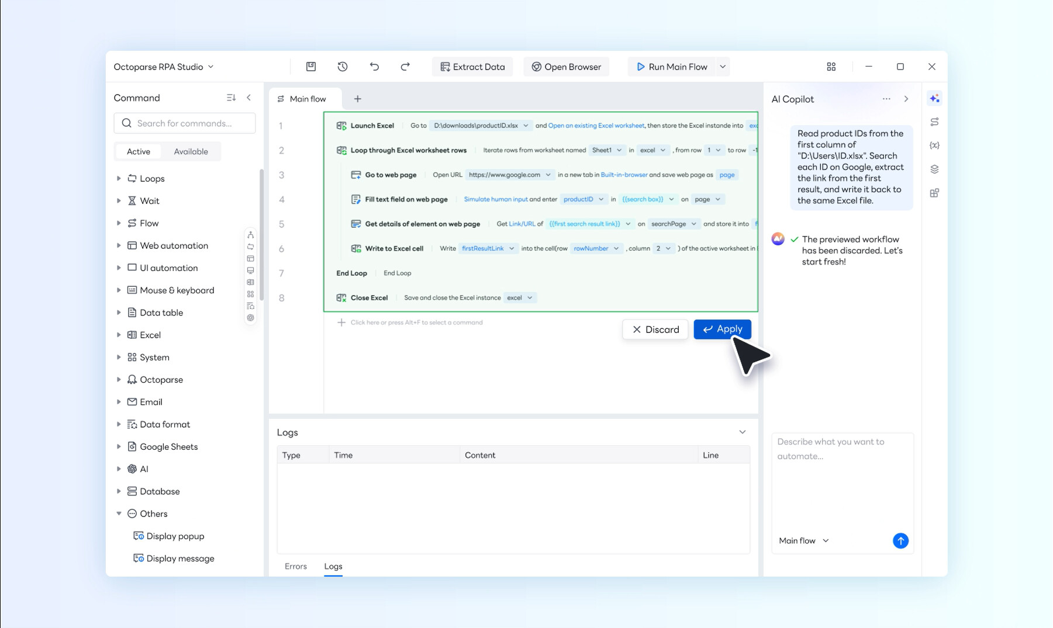This screenshot has height=628, width=1053.
Task: Add a new flow tab with plus
Action: coord(357,99)
